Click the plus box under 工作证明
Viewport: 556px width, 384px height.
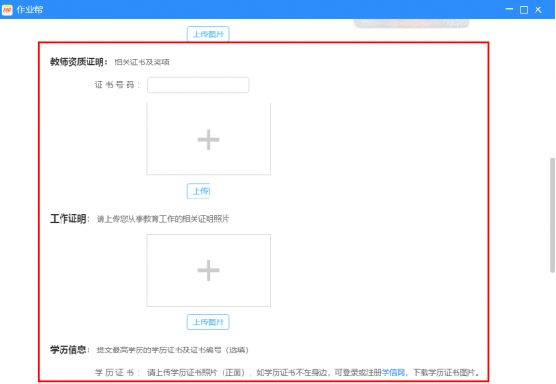[209, 270]
